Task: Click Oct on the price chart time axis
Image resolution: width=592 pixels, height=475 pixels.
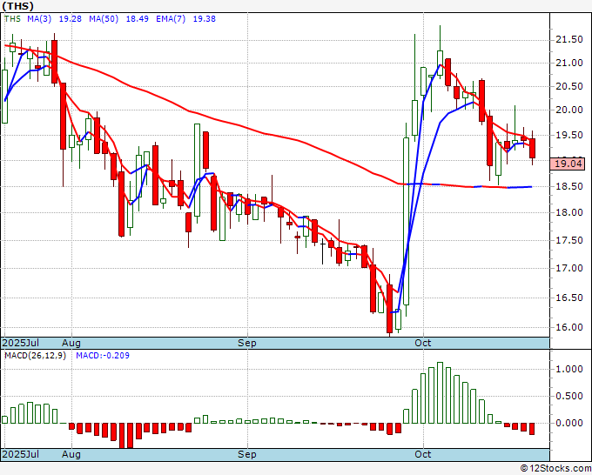Action: coord(423,343)
